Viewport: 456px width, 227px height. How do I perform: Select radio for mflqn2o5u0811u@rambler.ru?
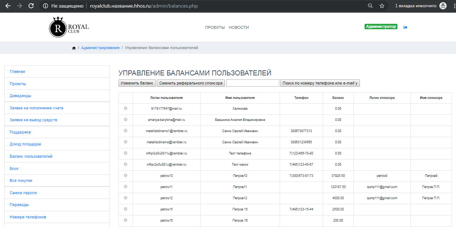tap(126, 153)
